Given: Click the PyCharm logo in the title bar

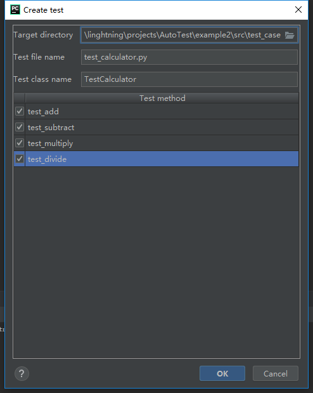Looking at the screenshot, I should pyautogui.click(x=15, y=10).
